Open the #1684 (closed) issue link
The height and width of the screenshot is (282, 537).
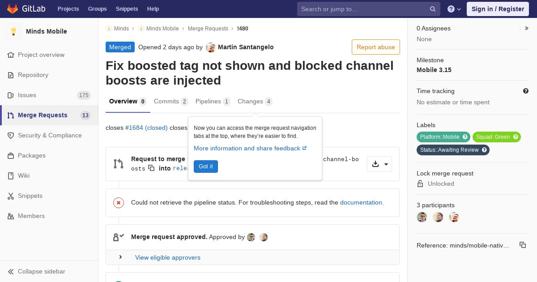(x=146, y=128)
